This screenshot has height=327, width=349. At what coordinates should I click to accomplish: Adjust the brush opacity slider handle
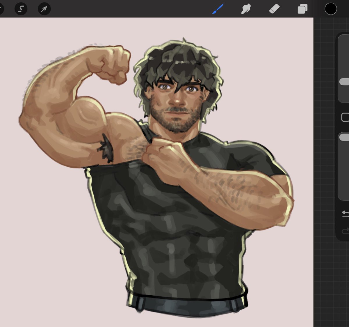pyautogui.click(x=345, y=137)
